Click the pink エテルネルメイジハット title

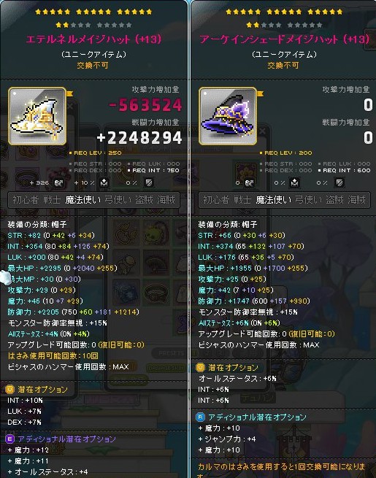click(93, 39)
